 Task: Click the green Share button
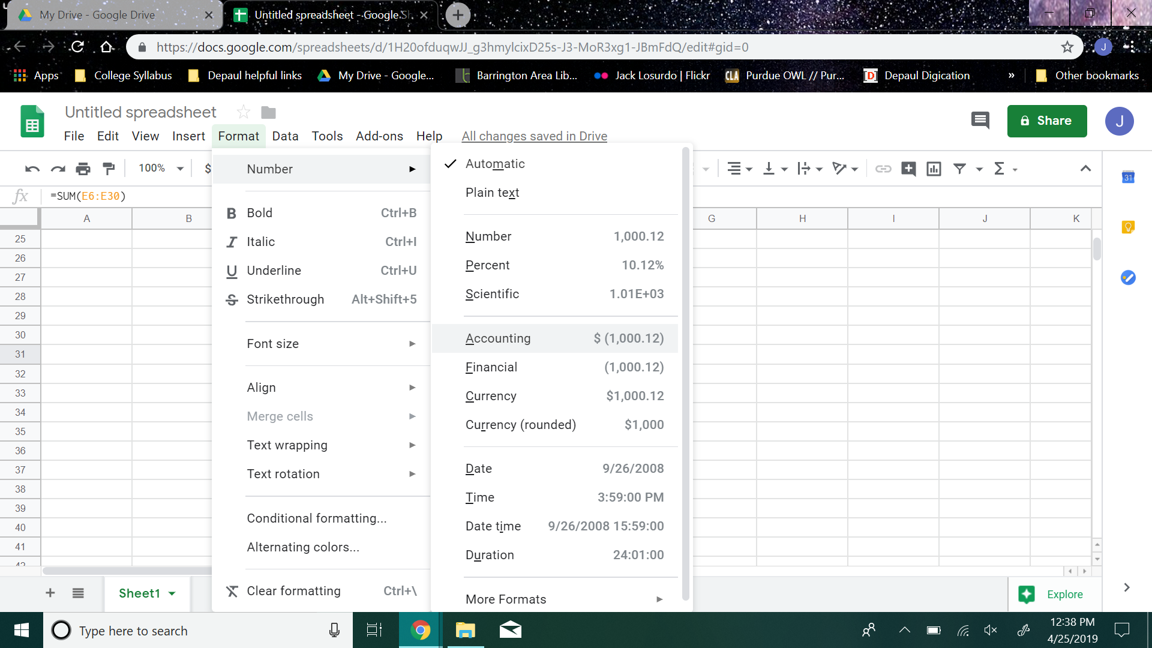pyautogui.click(x=1047, y=121)
